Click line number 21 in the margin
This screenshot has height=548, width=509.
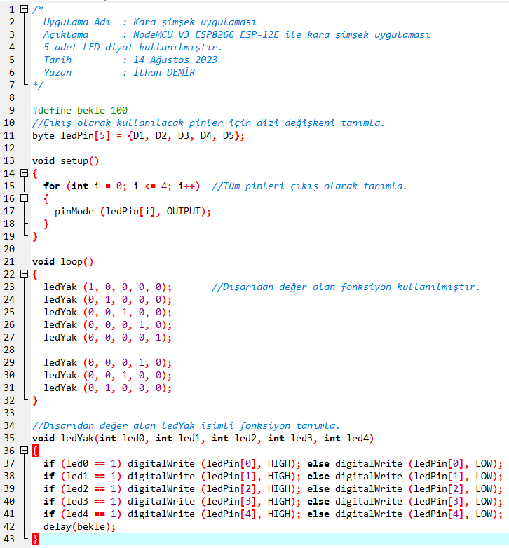pyautogui.click(x=9, y=262)
